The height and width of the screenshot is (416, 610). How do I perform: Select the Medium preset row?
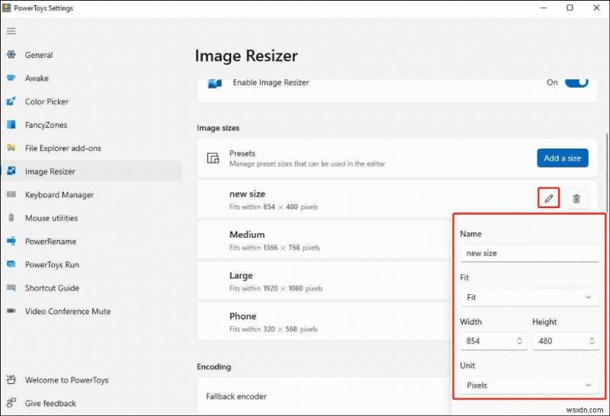[324, 240]
